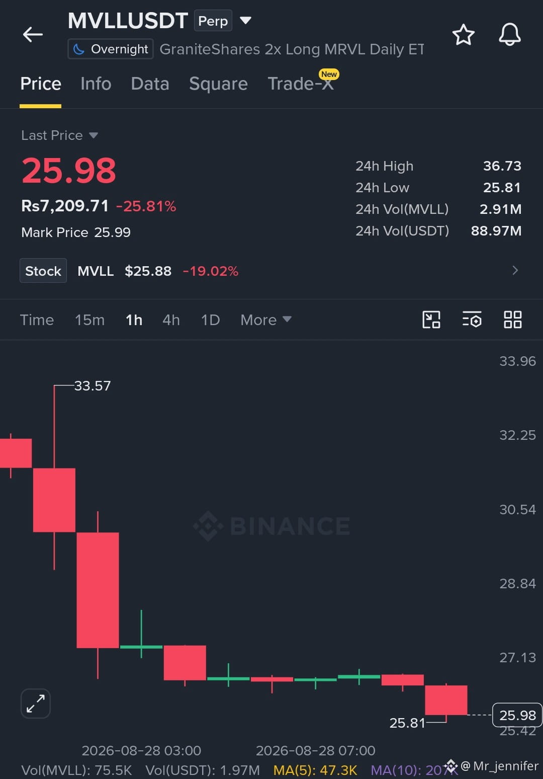Add MVLLUSDT to favorites with star
Image resolution: width=543 pixels, height=779 pixels.
tap(463, 35)
